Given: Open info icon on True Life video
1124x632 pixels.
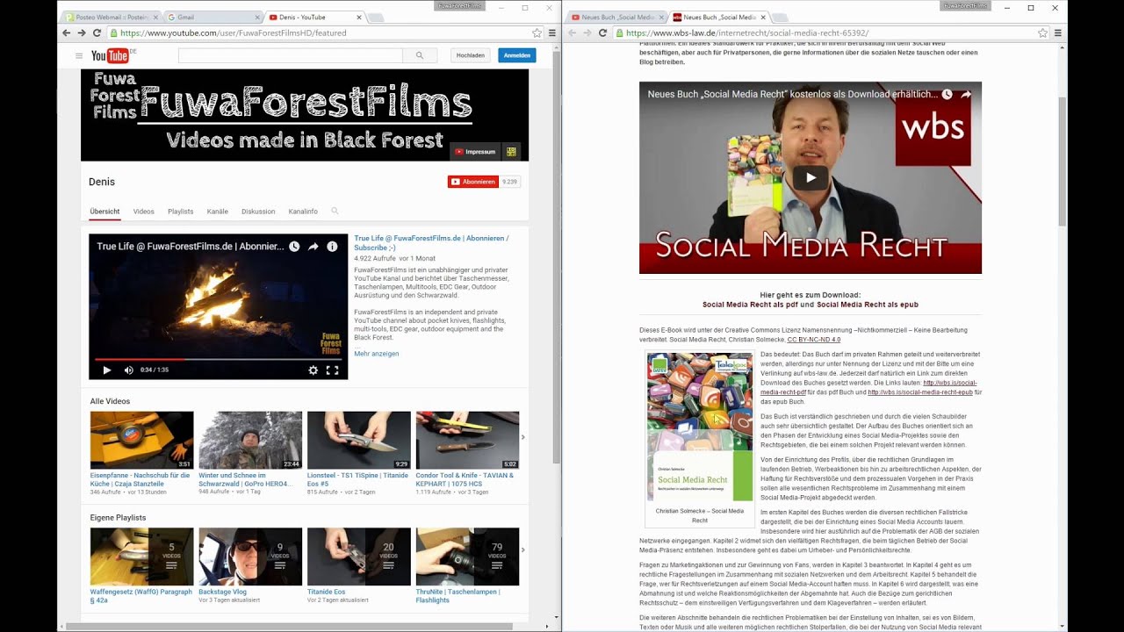Looking at the screenshot, I should 332,247.
